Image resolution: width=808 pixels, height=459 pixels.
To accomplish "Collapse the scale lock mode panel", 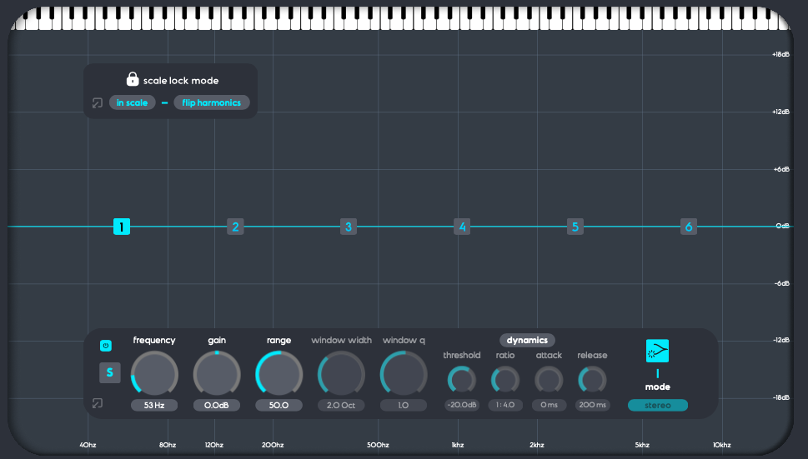I will click(98, 103).
